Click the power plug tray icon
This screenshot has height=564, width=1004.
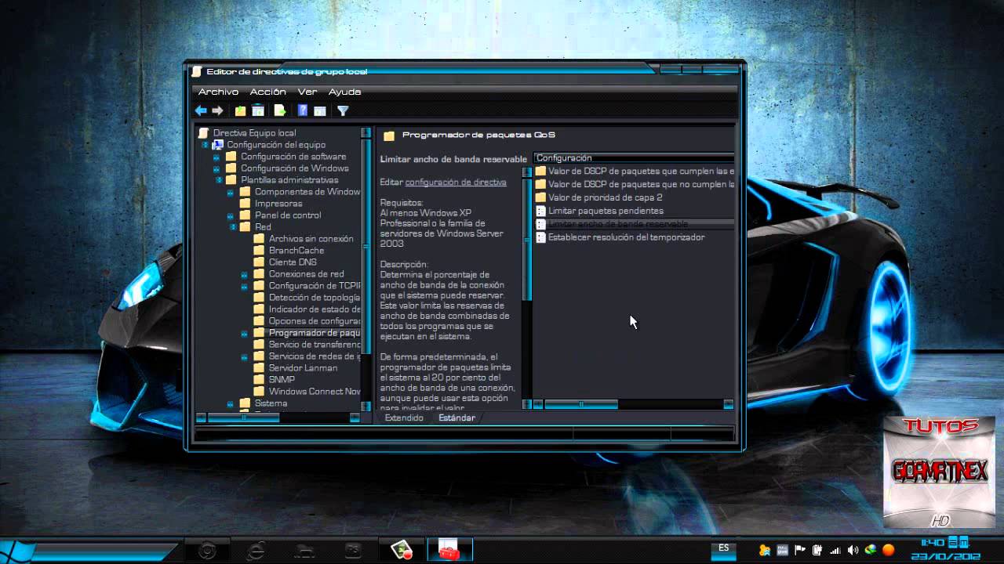coord(817,550)
